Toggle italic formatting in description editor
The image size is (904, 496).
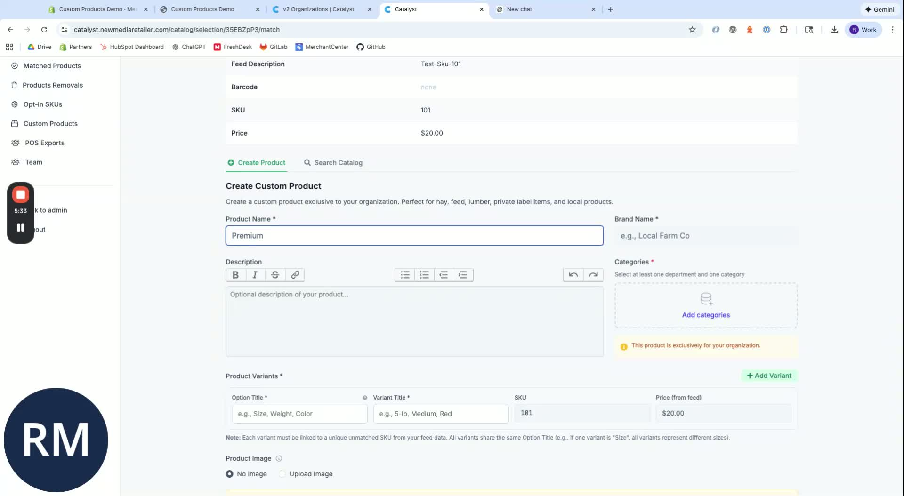255,275
